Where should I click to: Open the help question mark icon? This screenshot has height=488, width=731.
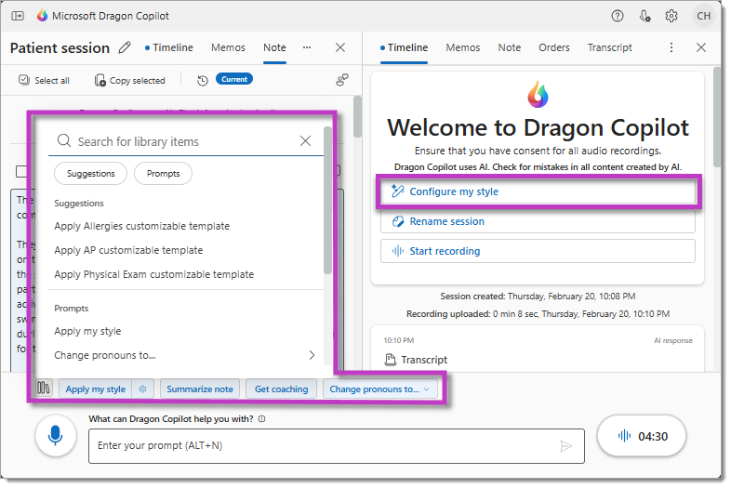click(x=618, y=16)
